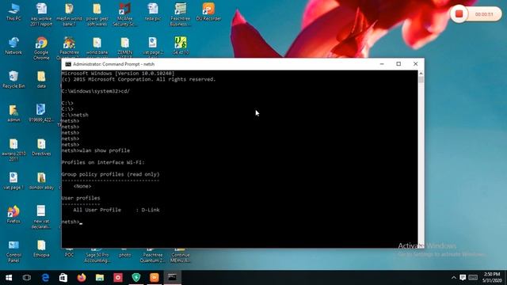The width and height of the screenshot is (507, 285).
Task: Open the 'Ethiopia' desktop folder
Action: 41,248
